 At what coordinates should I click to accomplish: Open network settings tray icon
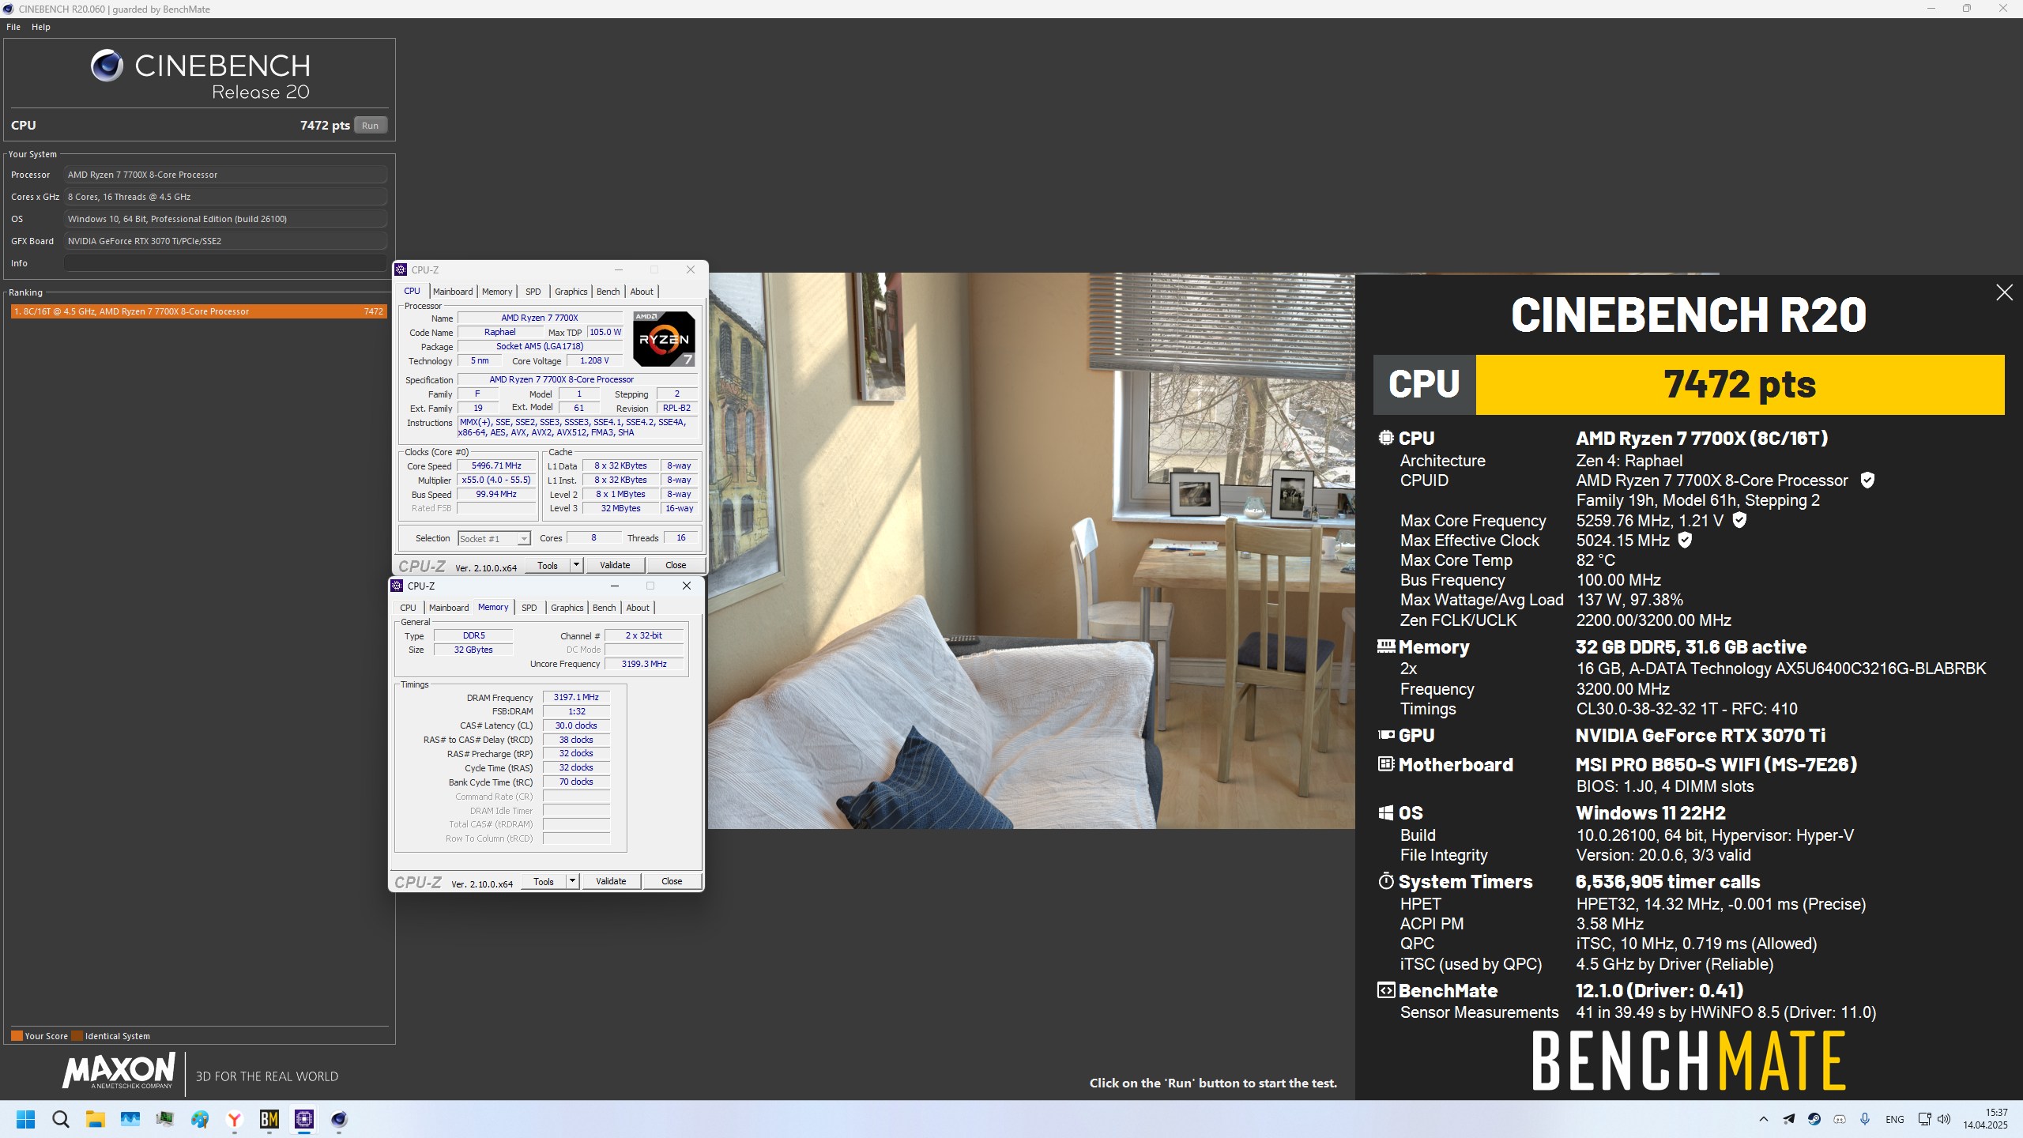coord(1924,1119)
